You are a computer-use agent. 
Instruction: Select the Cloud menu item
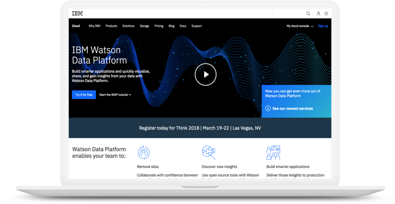(x=76, y=26)
